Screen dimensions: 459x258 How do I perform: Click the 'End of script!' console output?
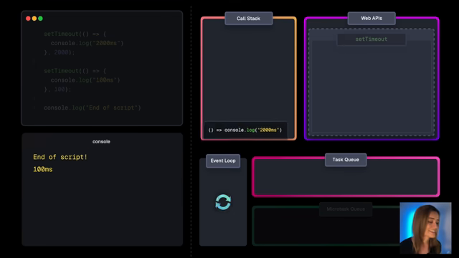(60, 157)
